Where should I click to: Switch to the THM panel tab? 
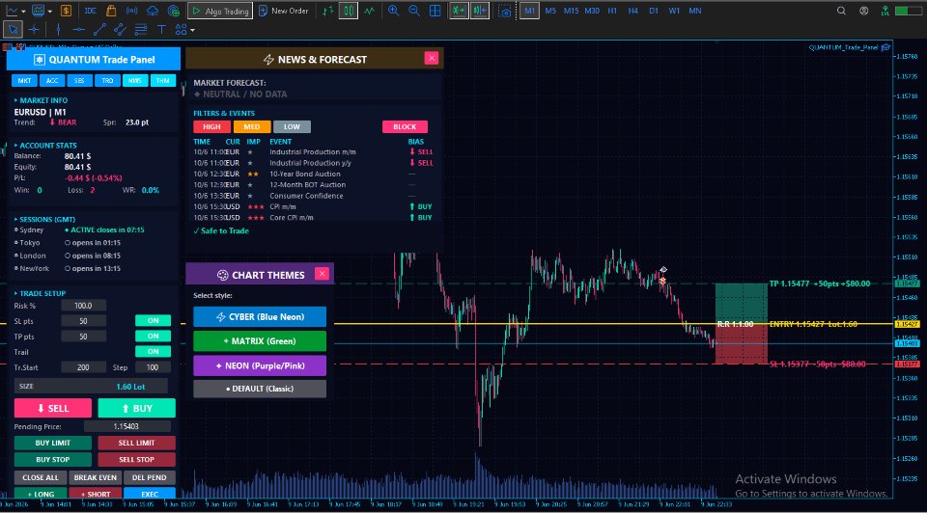[162, 81]
